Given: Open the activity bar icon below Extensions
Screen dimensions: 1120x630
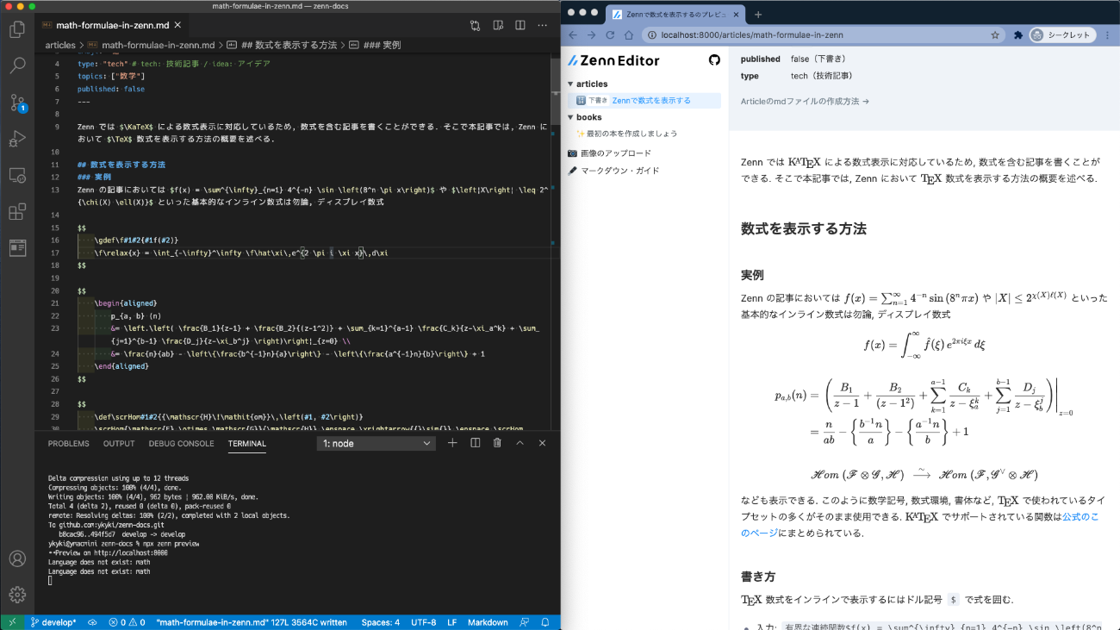Looking at the screenshot, I should coord(17,248).
